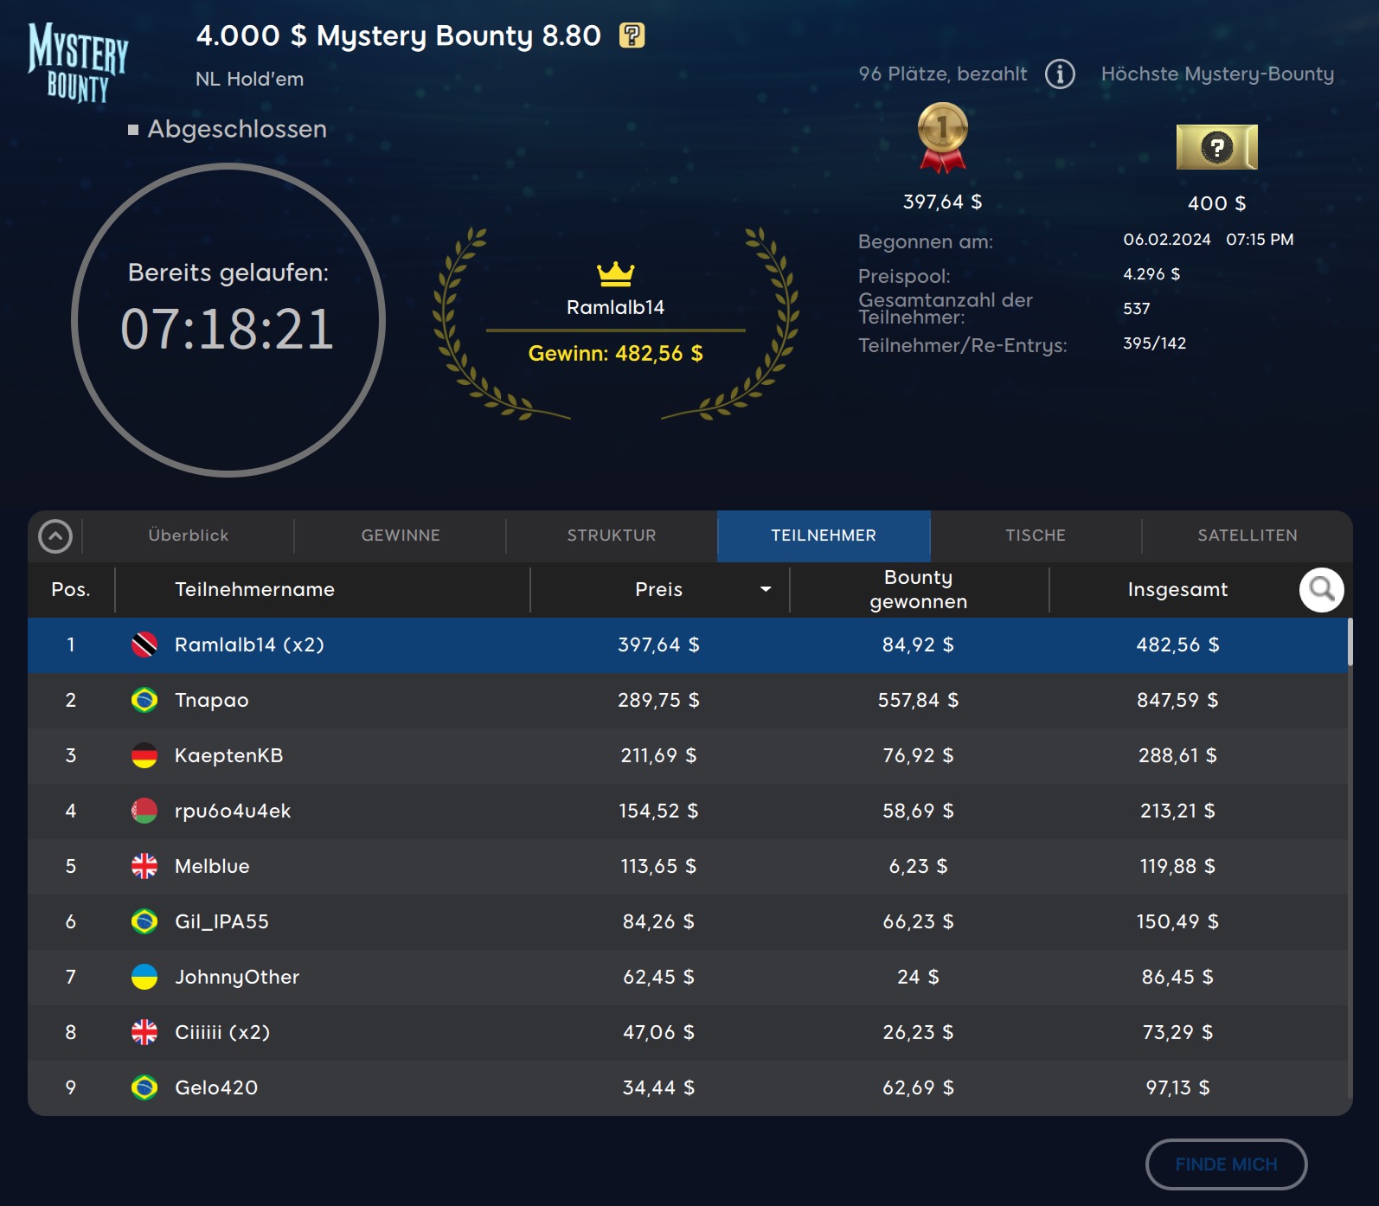The width and height of the screenshot is (1379, 1206).
Task: Go to the SATELLITEN tab
Action: (1247, 536)
